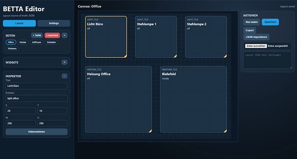Save layout with Speichern button
This screenshot has height=159, width=297.
(270, 22)
